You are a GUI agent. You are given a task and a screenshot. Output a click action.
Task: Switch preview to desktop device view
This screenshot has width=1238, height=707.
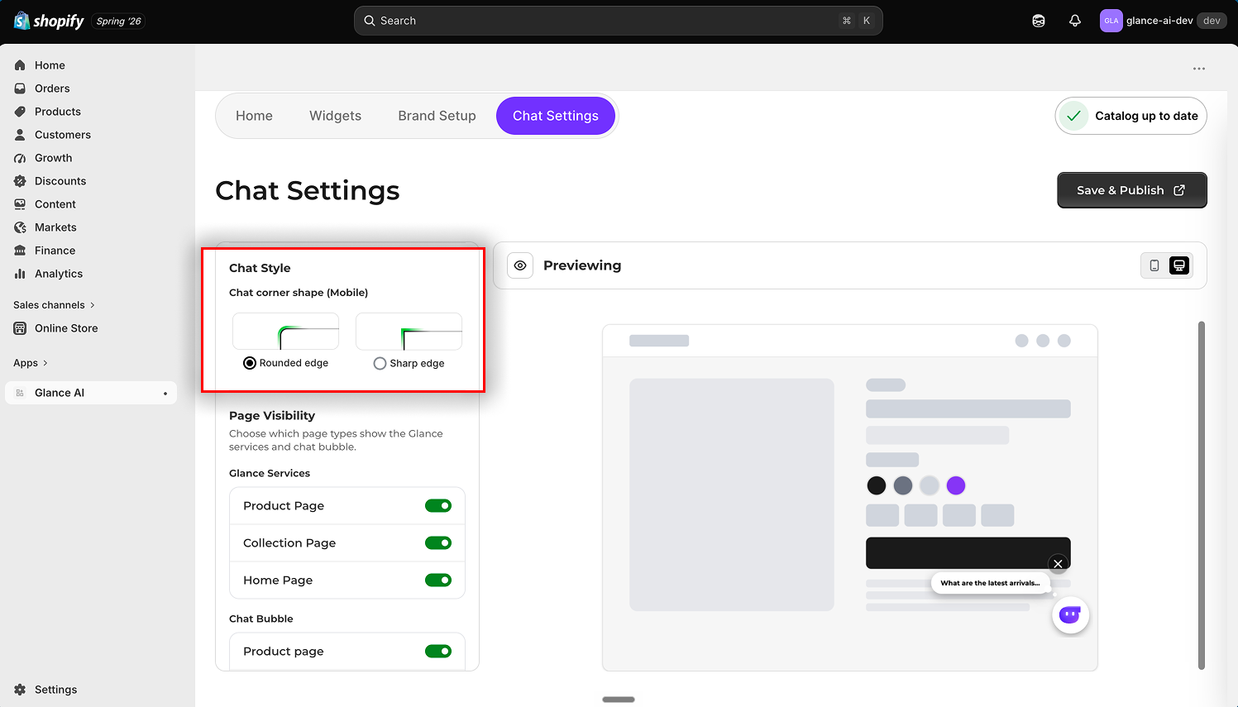click(1179, 265)
